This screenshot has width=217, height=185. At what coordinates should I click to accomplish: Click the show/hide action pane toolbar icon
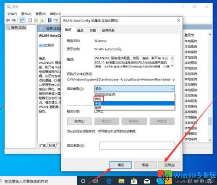click(56, 20)
